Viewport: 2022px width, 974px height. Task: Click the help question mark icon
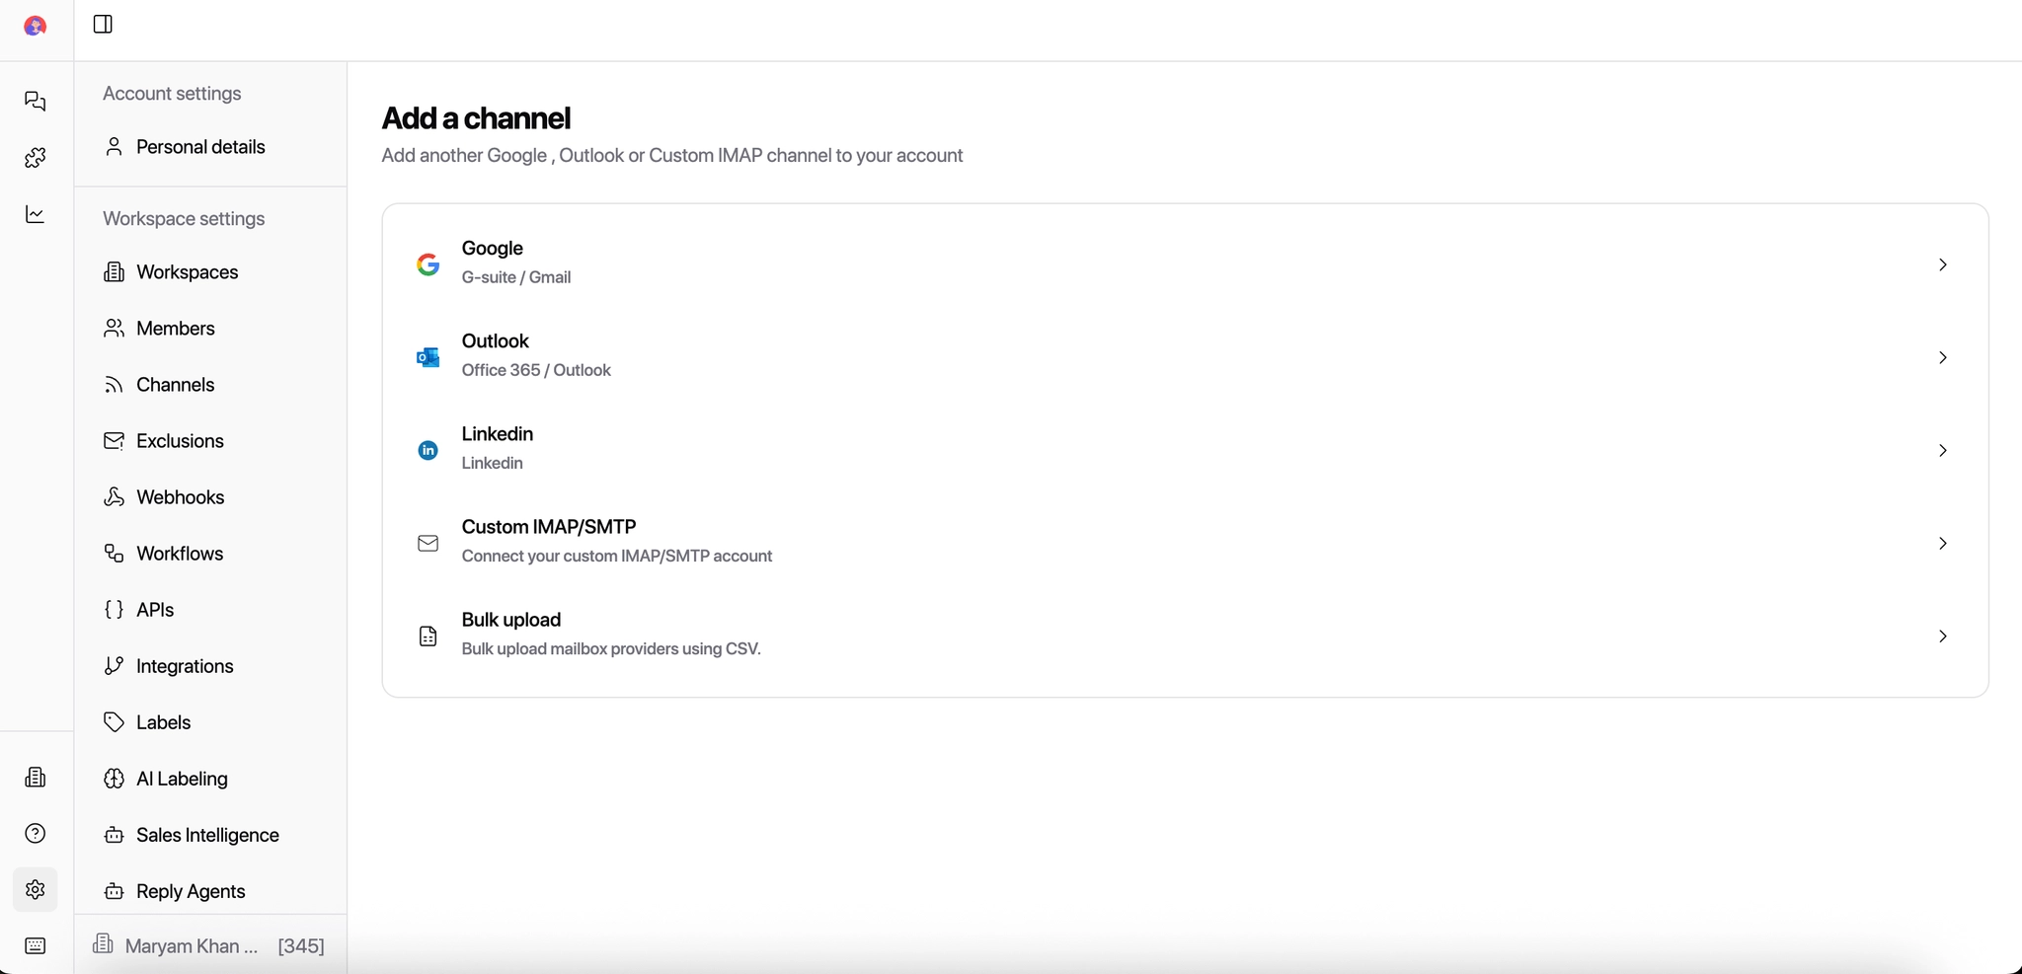(36, 834)
